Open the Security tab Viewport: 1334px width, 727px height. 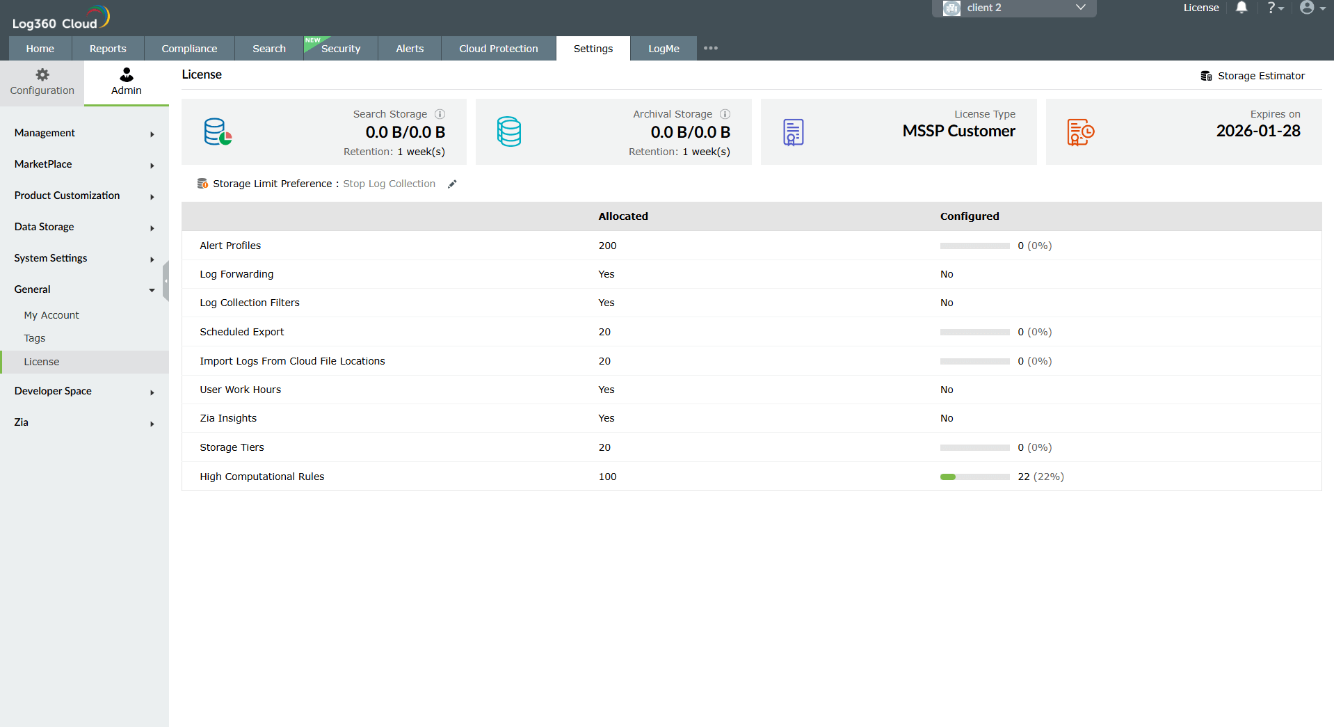pos(341,49)
